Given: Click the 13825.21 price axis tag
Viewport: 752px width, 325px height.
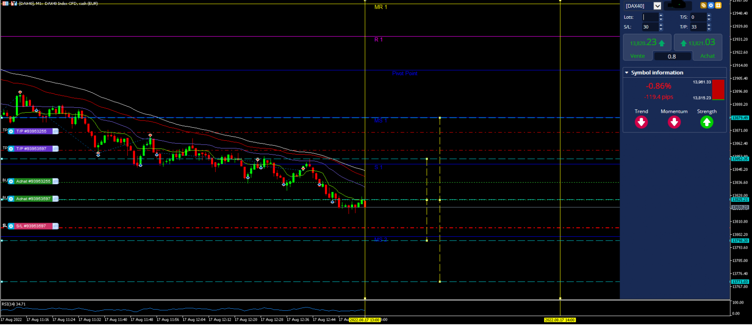Looking at the screenshot, I should (x=740, y=200).
